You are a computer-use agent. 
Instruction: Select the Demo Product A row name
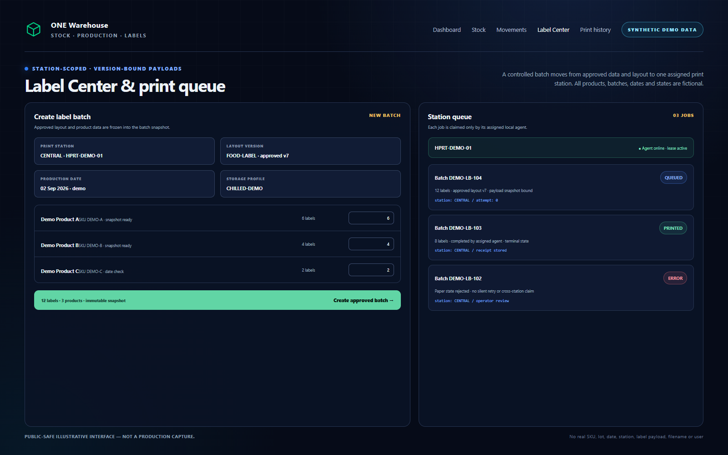(60, 219)
